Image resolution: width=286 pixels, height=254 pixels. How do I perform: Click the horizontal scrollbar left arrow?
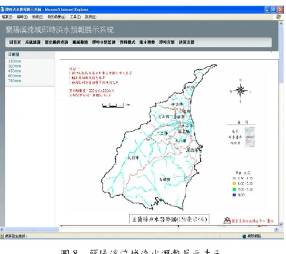point(2,229)
